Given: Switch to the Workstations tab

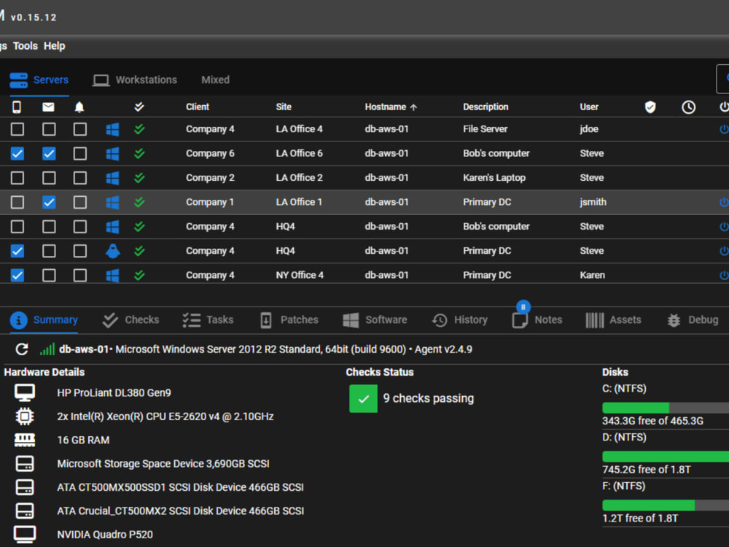Looking at the screenshot, I should (145, 79).
